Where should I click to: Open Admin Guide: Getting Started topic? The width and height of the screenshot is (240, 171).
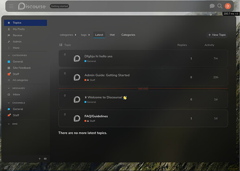[107, 75]
